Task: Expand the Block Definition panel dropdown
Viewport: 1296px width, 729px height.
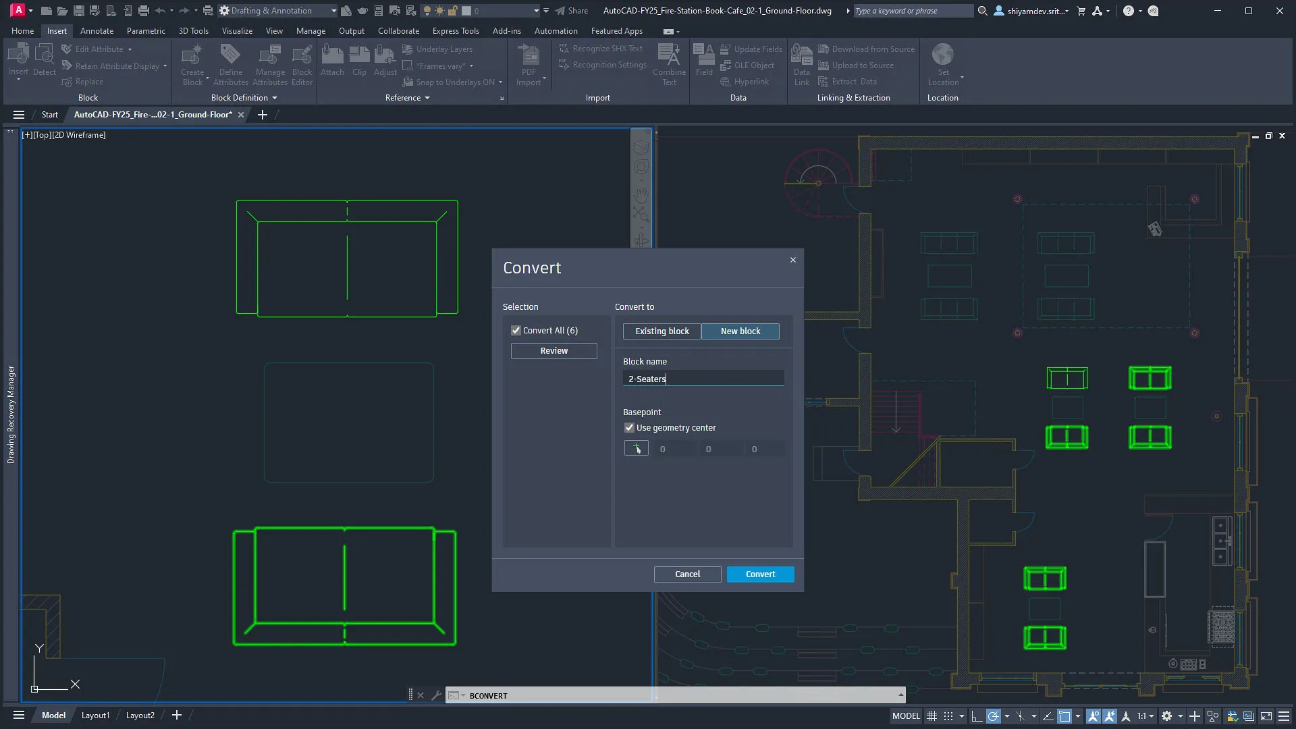Action: click(x=275, y=97)
